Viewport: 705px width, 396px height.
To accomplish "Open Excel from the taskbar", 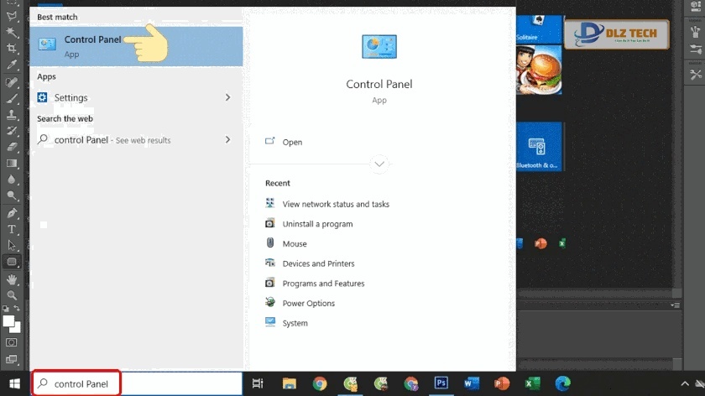I will tap(532, 383).
